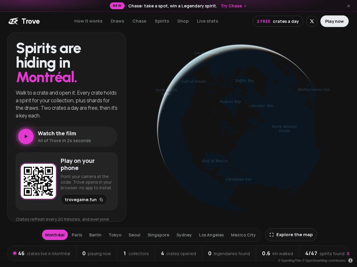This screenshot has width=357, height=267.
Task: Copy the trovegame.fun address icon
Action: (x=101, y=200)
